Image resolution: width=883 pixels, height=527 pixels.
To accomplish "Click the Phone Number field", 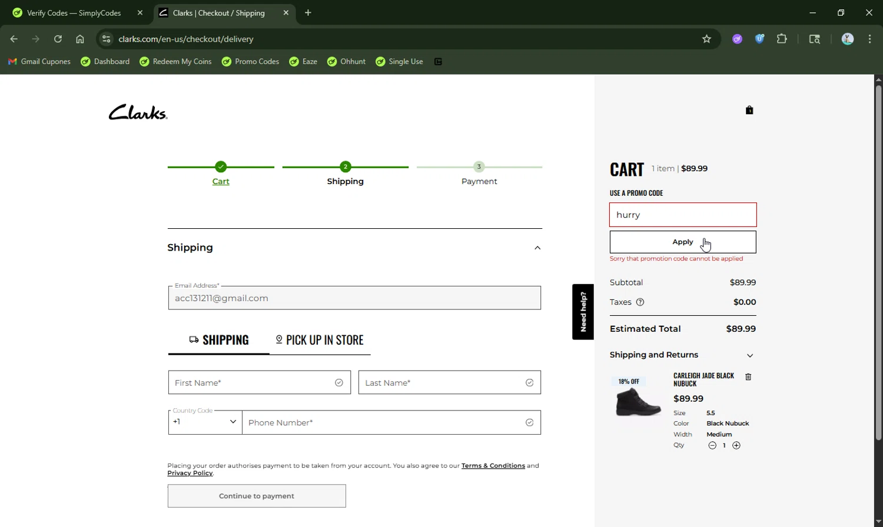I will pyautogui.click(x=391, y=422).
